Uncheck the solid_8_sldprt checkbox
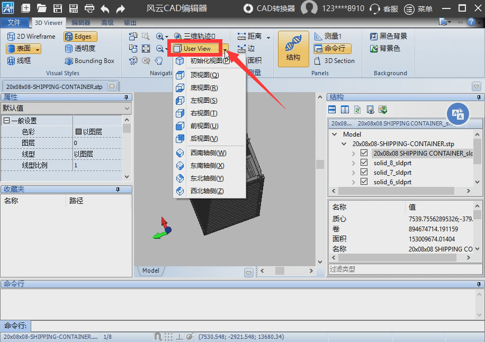Viewport: 485px width, 342px height. [x=364, y=163]
